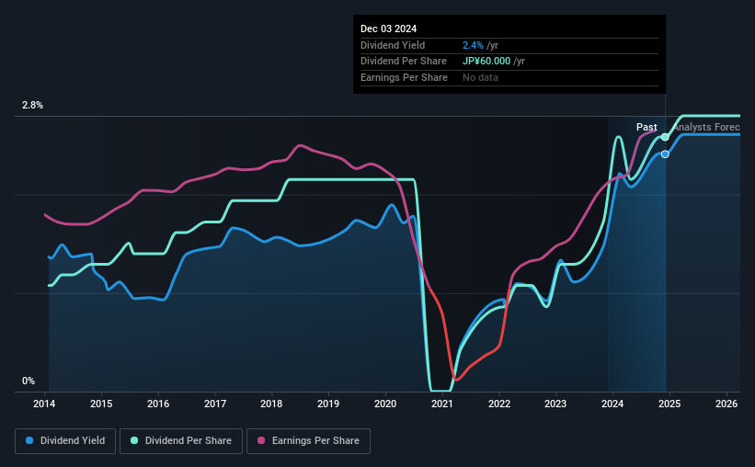The height and width of the screenshot is (467, 755).
Task: Click the 2020 x-axis label
Action: point(385,404)
